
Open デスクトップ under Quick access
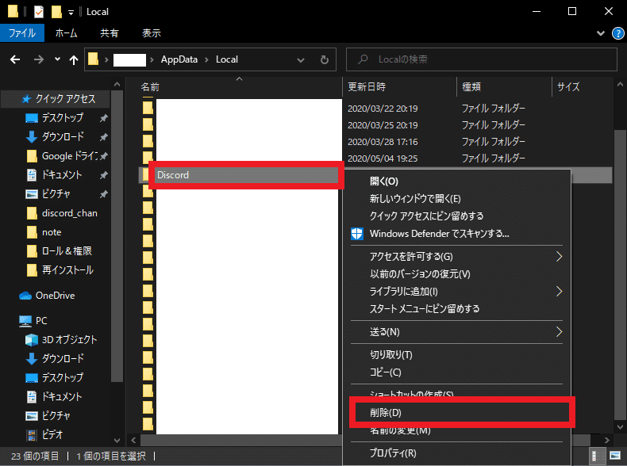click(x=63, y=118)
